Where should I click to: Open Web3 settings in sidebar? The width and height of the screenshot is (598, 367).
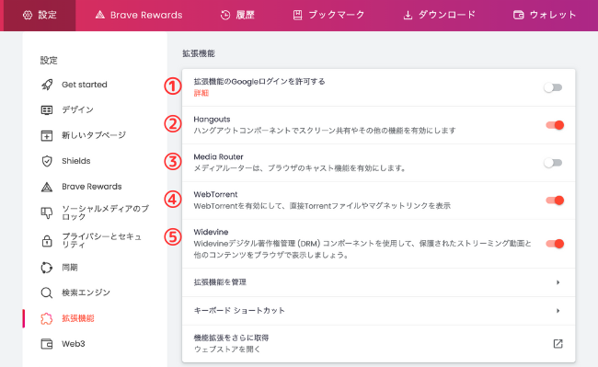pyautogui.click(x=74, y=344)
